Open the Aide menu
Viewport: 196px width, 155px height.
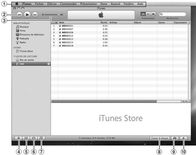[x=140, y=4]
